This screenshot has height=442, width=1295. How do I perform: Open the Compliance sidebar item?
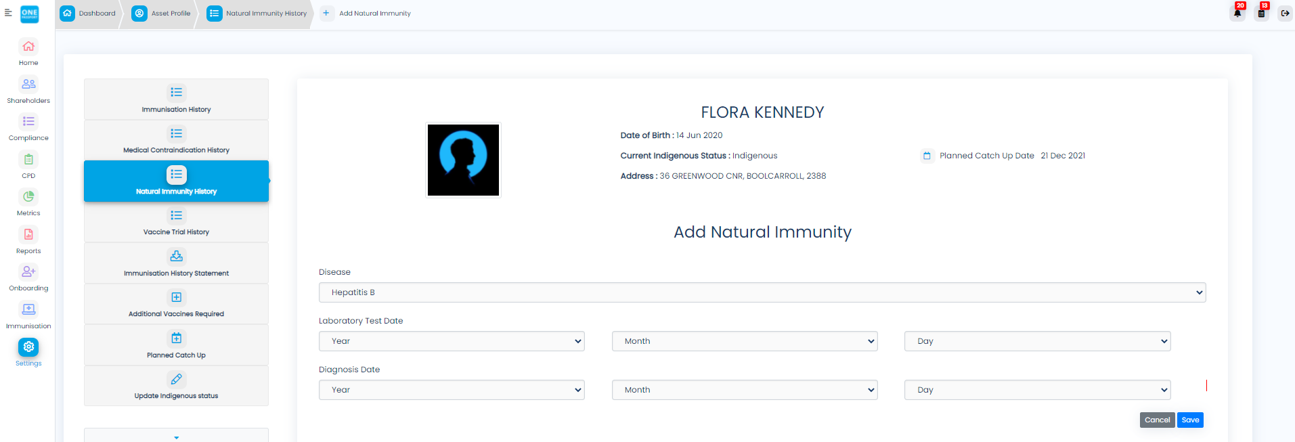click(28, 127)
